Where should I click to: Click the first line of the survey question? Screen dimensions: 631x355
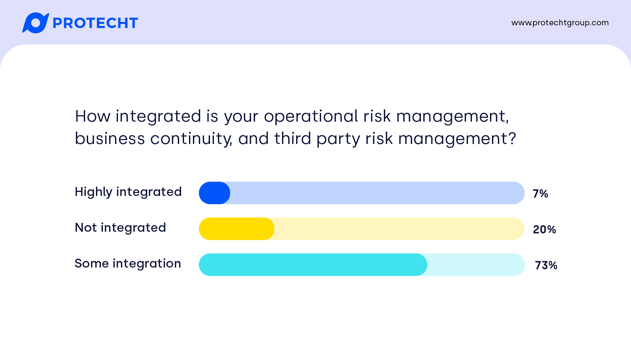[292, 116]
